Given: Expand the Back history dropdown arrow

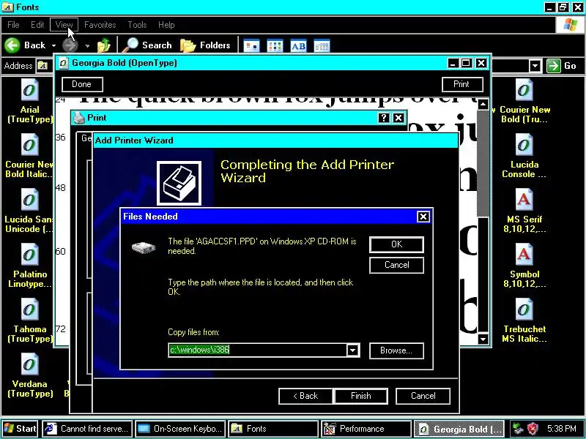Looking at the screenshot, I should click(x=53, y=45).
